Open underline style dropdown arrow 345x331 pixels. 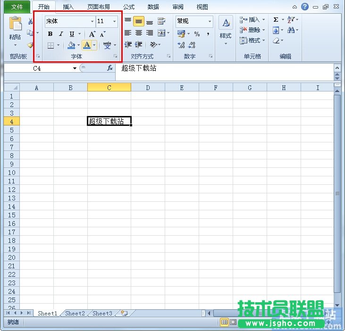pyautogui.click(x=79, y=34)
